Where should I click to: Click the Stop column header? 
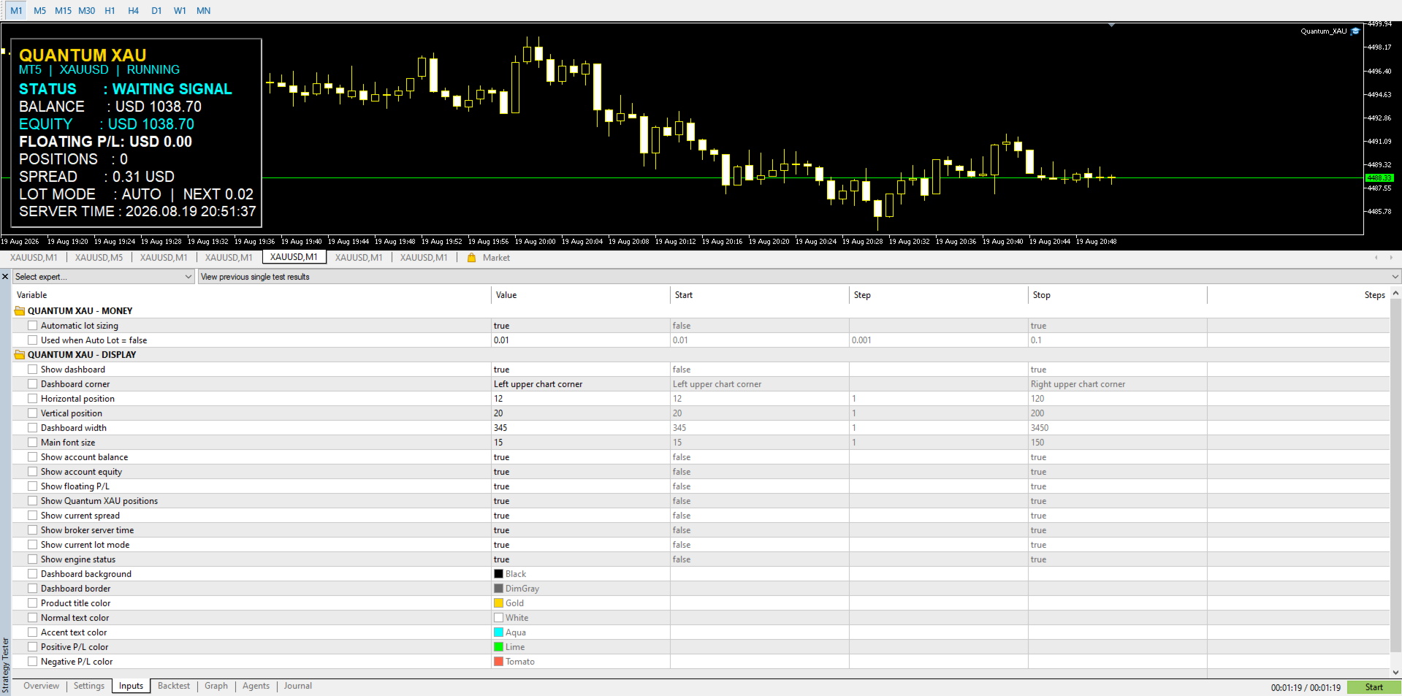click(1118, 295)
